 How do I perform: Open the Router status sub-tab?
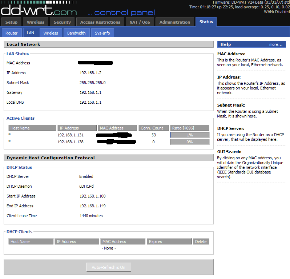click(x=12, y=33)
